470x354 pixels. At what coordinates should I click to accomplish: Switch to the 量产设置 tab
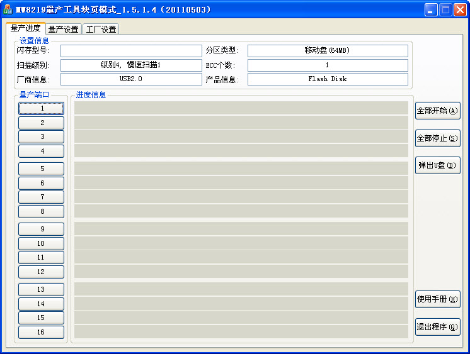63,29
